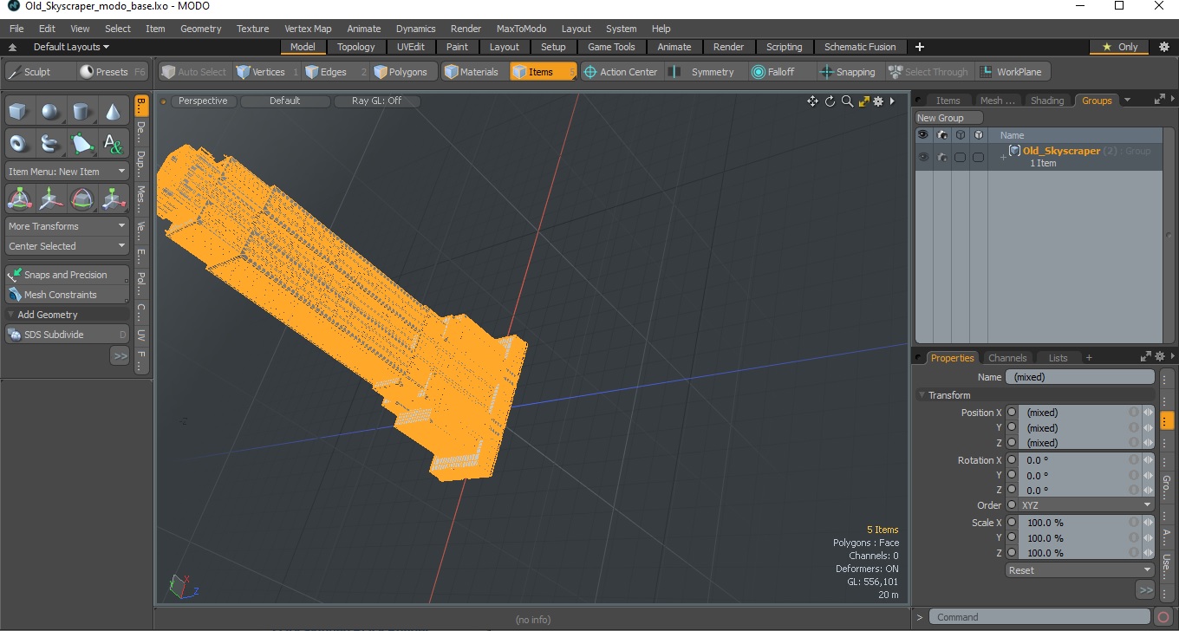Image resolution: width=1179 pixels, height=631 pixels.
Task: Open Properties panel gear options
Action: point(1160,356)
